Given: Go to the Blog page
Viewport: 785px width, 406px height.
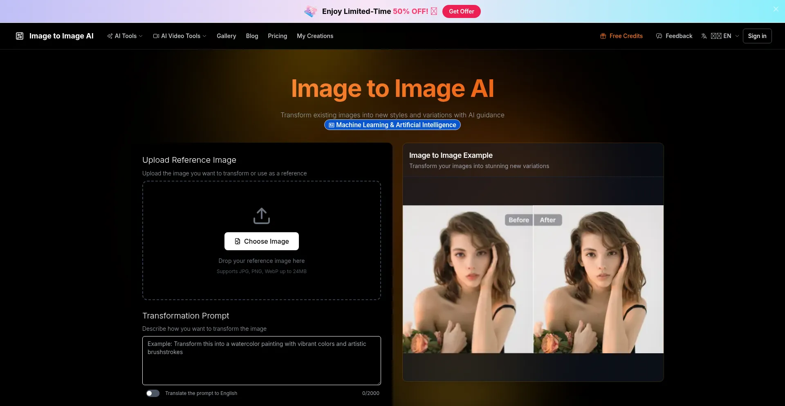Looking at the screenshot, I should 252,36.
